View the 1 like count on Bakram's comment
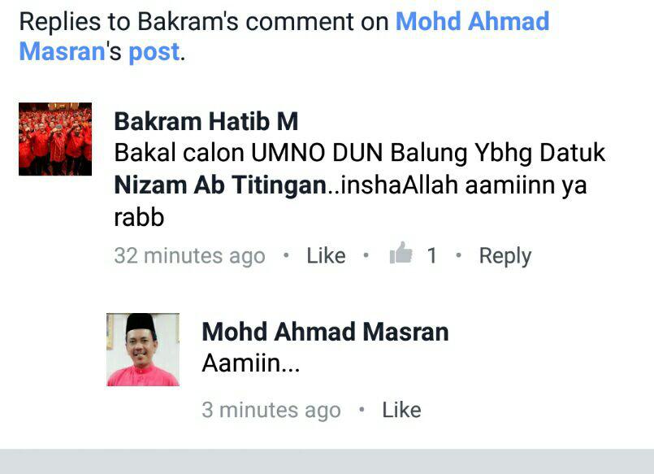The height and width of the screenshot is (474, 654). [431, 255]
